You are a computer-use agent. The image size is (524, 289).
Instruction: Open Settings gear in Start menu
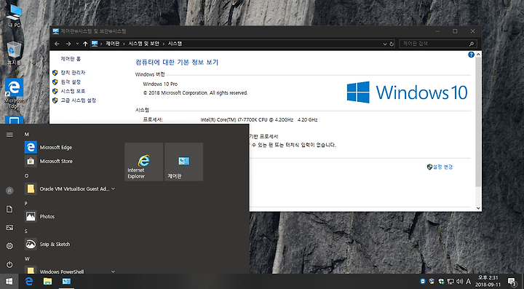tap(9, 246)
